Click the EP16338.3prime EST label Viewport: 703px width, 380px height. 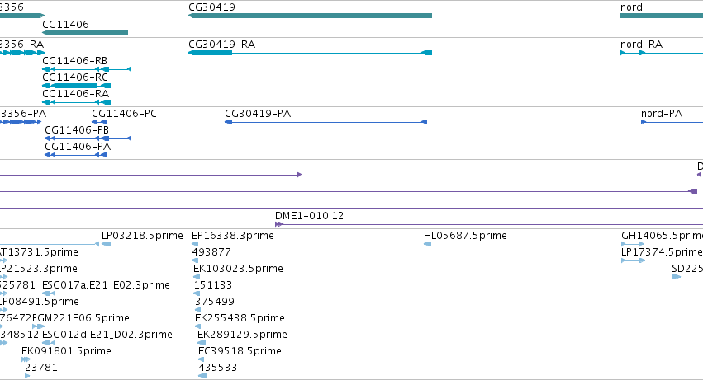[233, 236]
